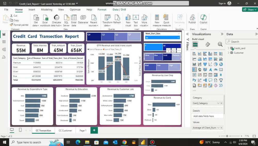Expand the Filters pane

pyautogui.click(x=187, y=34)
